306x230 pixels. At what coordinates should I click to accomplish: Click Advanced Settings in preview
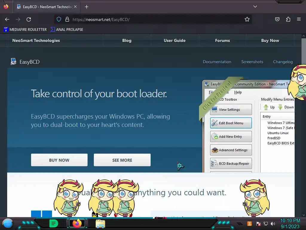(x=231, y=150)
